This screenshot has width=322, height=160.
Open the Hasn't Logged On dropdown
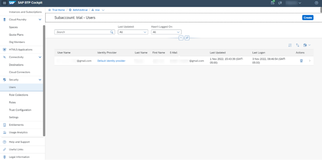(x=166, y=32)
